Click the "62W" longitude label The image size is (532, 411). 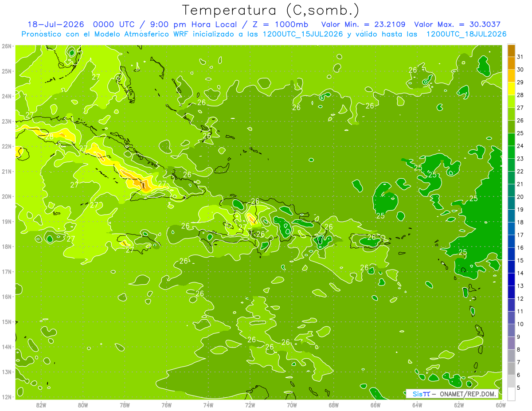click(x=459, y=405)
